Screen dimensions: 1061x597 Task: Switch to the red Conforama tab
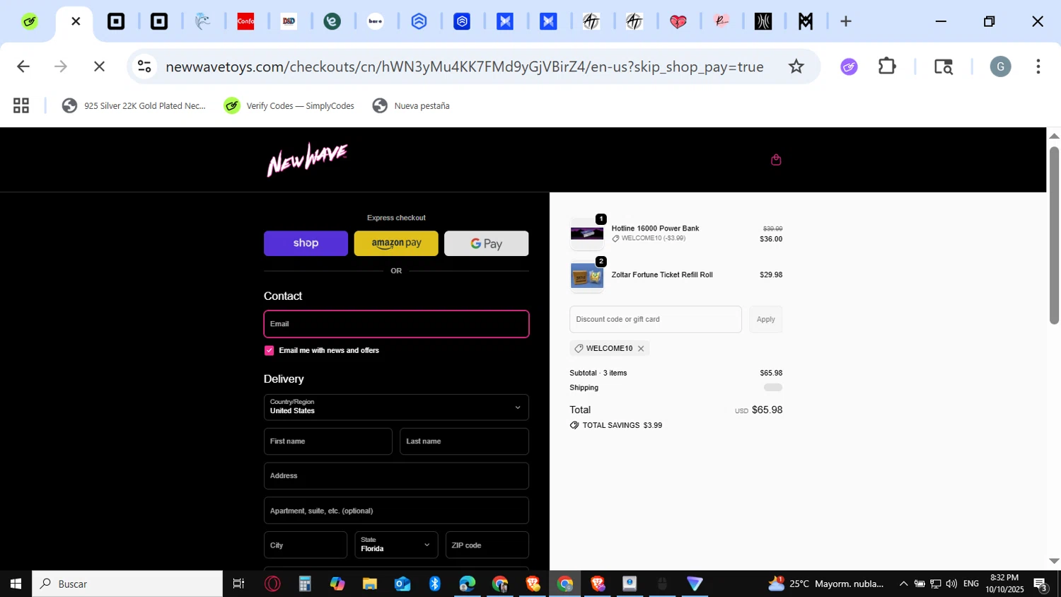(x=245, y=21)
